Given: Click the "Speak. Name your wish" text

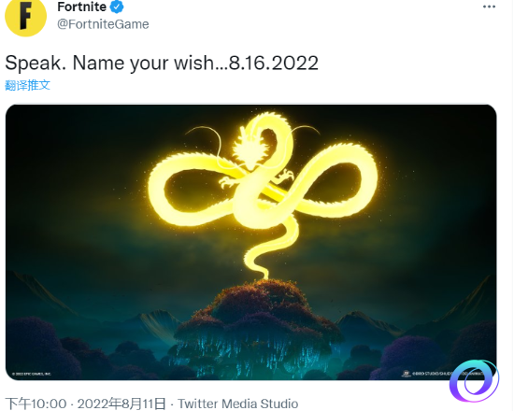Looking at the screenshot, I should (109, 63).
